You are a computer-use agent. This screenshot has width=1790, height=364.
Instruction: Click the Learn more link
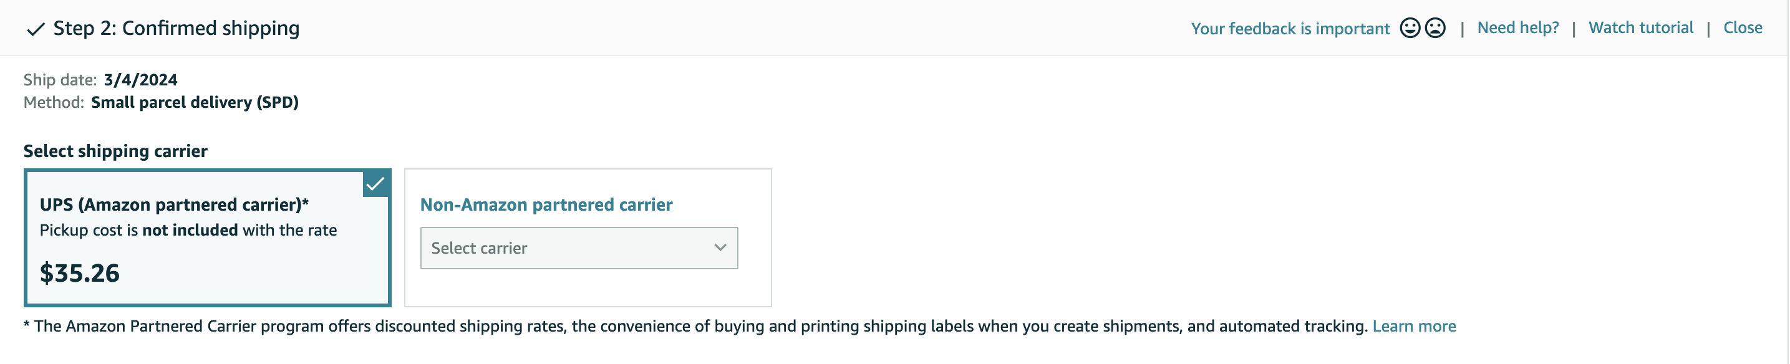(1413, 326)
